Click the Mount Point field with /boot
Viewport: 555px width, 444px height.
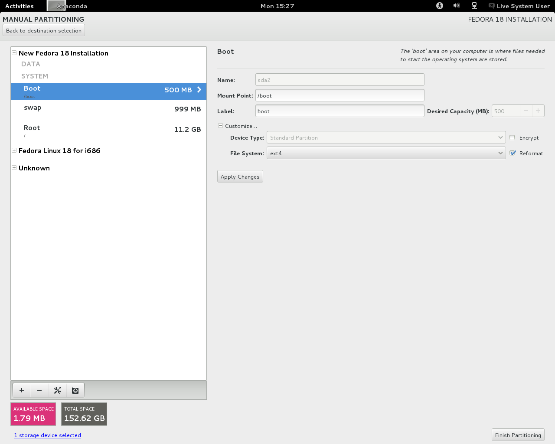click(340, 95)
